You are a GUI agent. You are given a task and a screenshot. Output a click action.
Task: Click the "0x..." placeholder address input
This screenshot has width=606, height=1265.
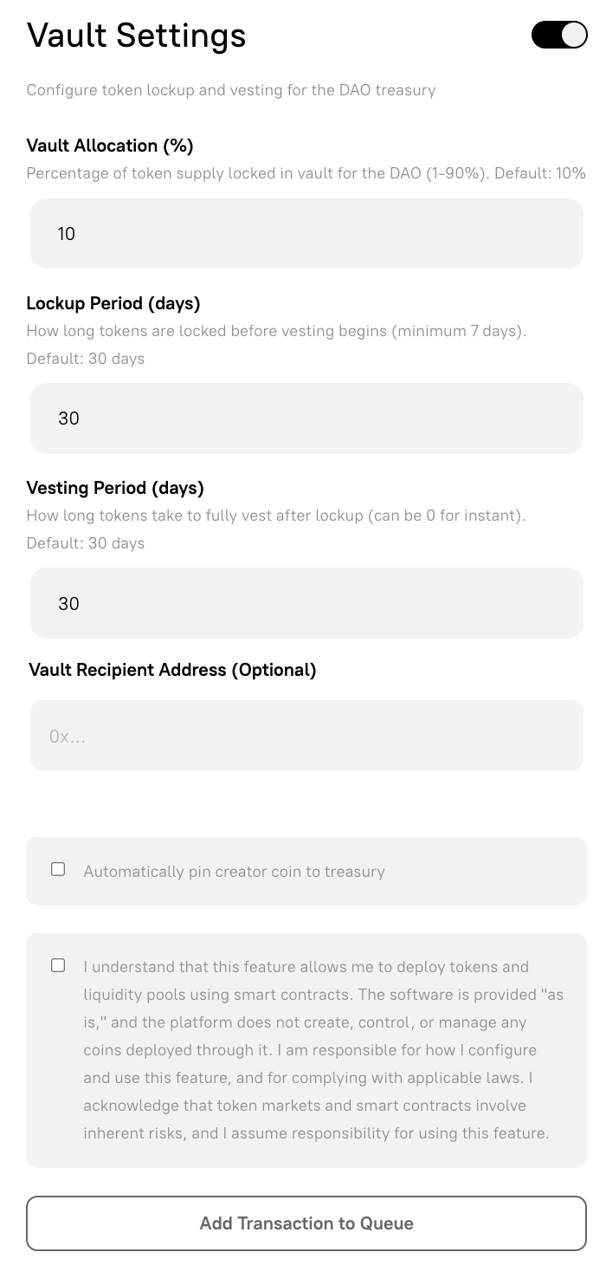tap(306, 735)
